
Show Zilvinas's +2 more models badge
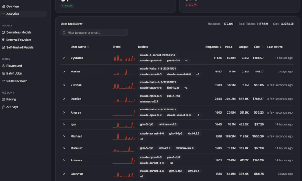186,88
